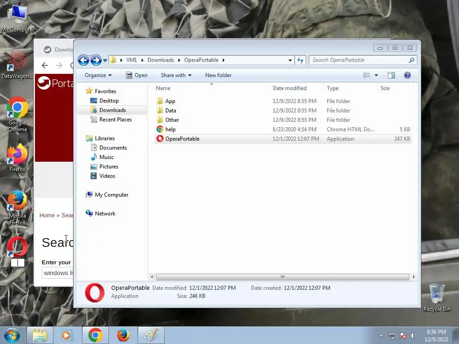This screenshot has height=344, width=459.
Task: Click the Change your view icon
Action: pyautogui.click(x=367, y=75)
